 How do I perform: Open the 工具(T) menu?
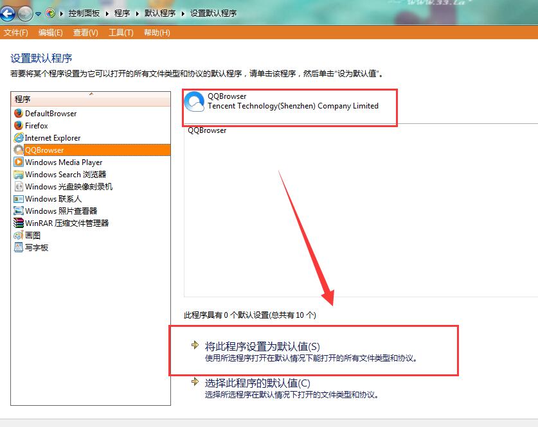pyautogui.click(x=121, y=33)
